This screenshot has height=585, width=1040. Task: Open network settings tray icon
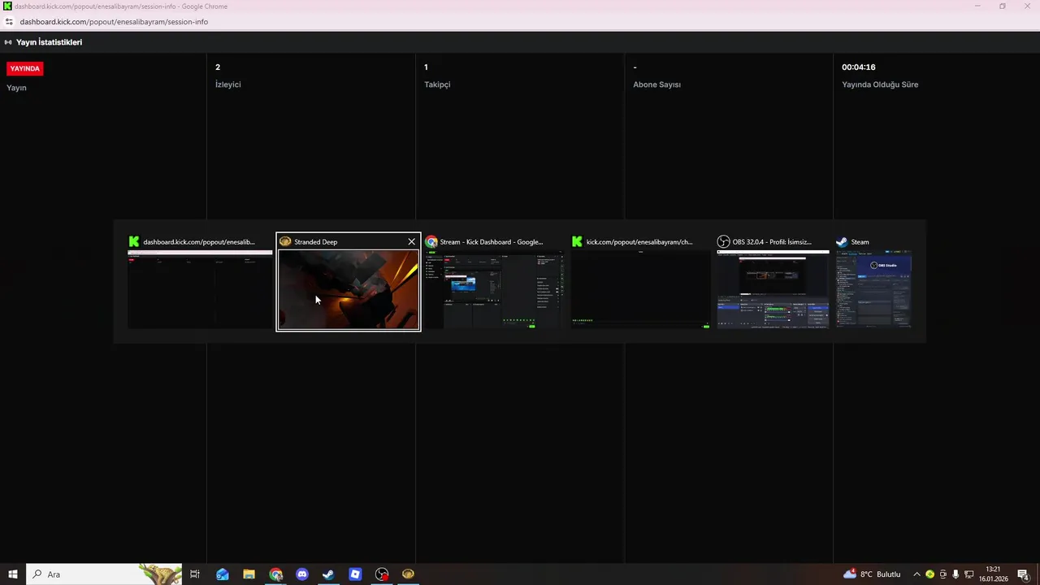968,574
